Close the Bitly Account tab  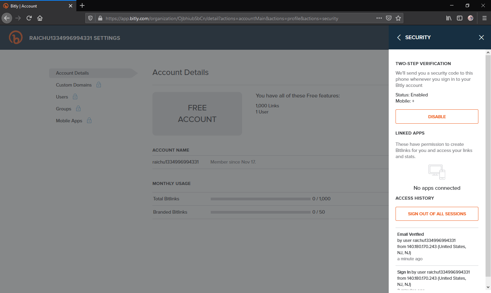click(71, 6)
